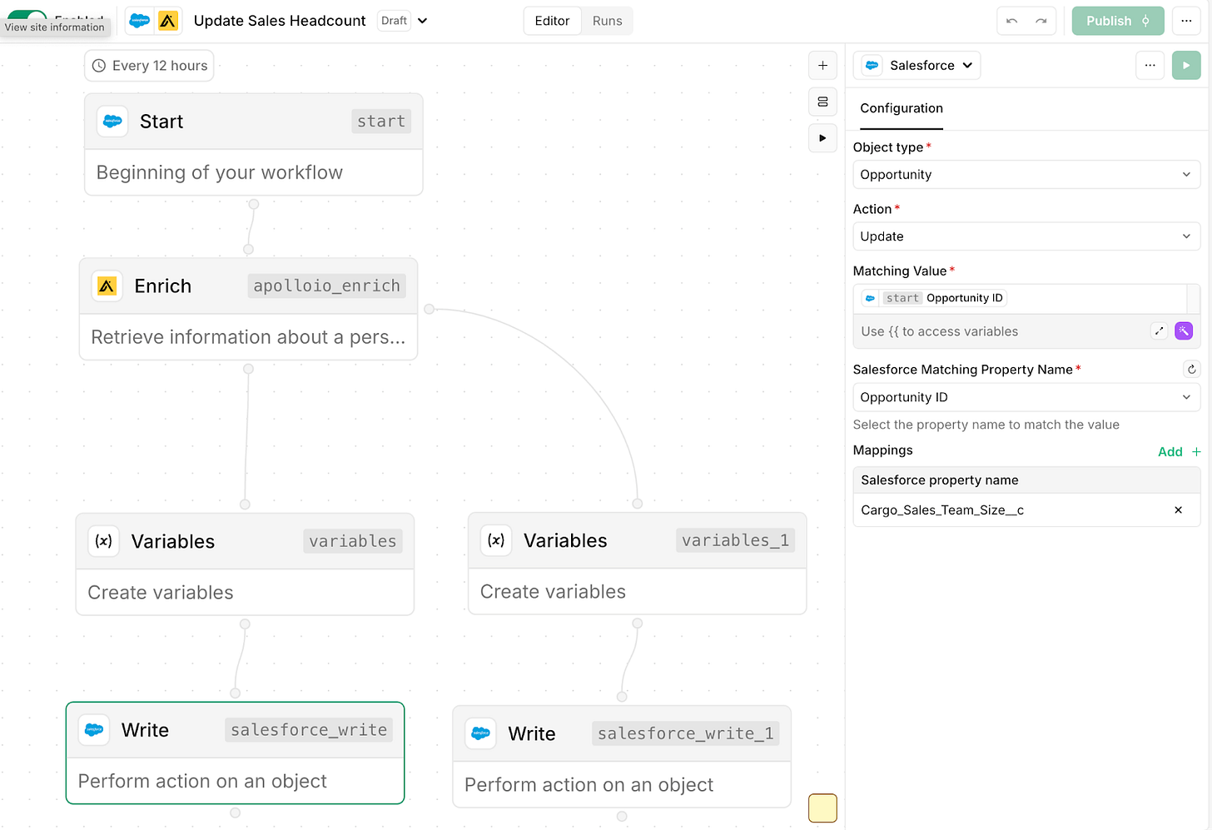Click the variables_1 slug label
The image size is (1212, 830).
[735, 540]
